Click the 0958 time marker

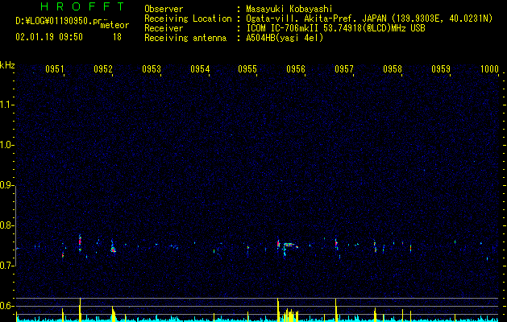pos(393,69)
